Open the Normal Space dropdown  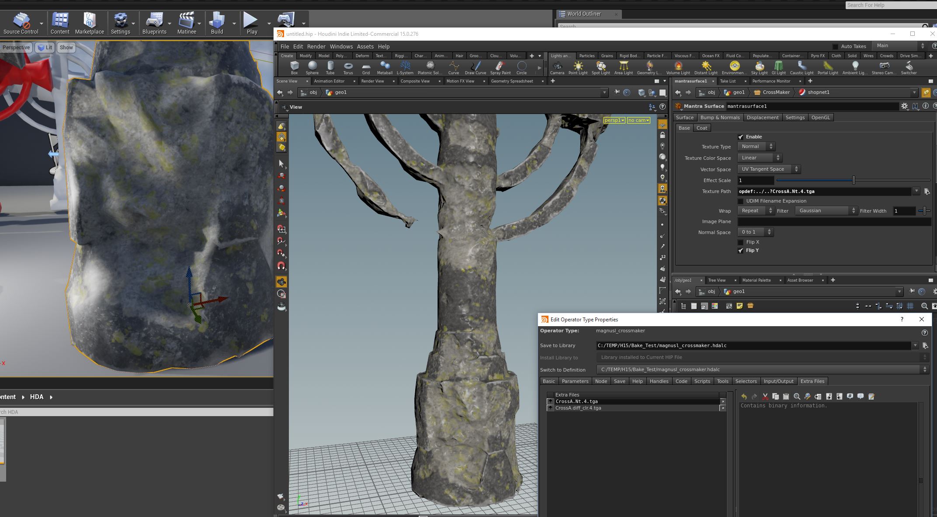pyautogui.click(x=755, y=232)
